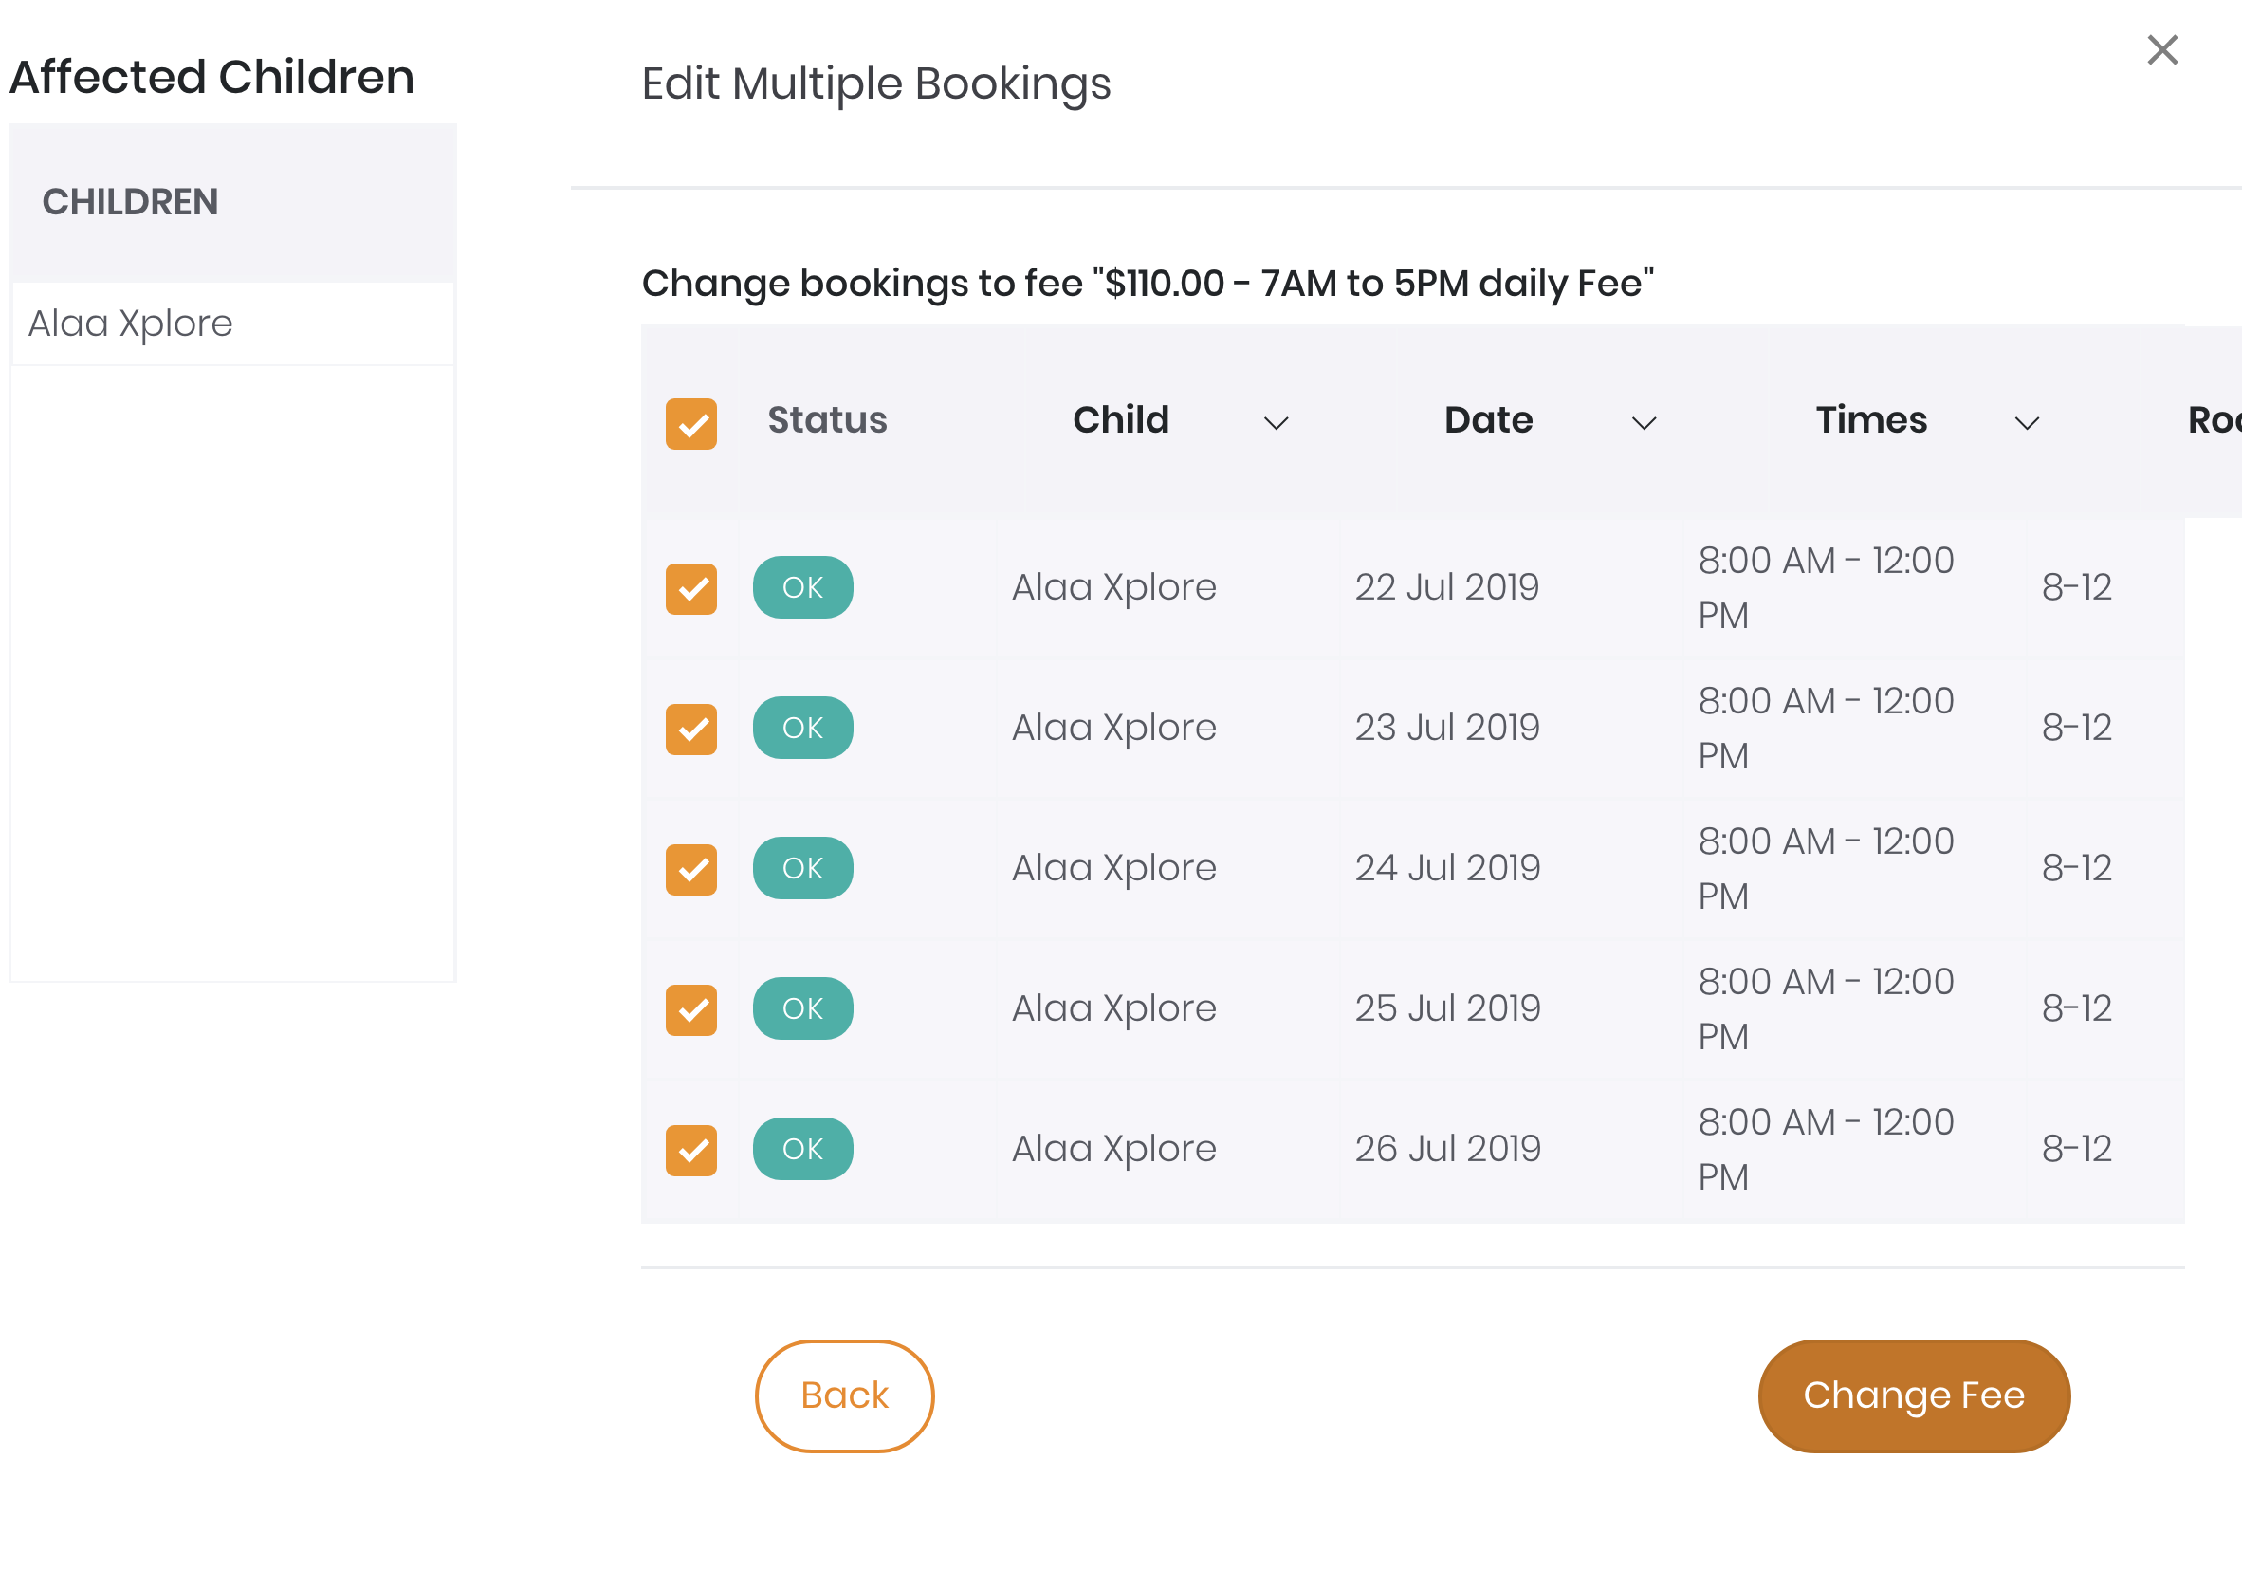Go back with the Back button
The width and height of the screenshot is (2242, 1571).
pos(844,1395)
